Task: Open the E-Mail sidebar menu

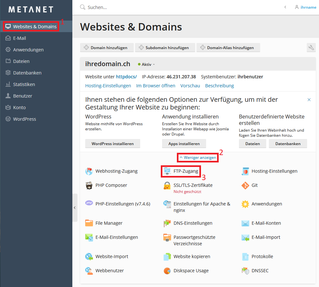Action: point(19,38)
